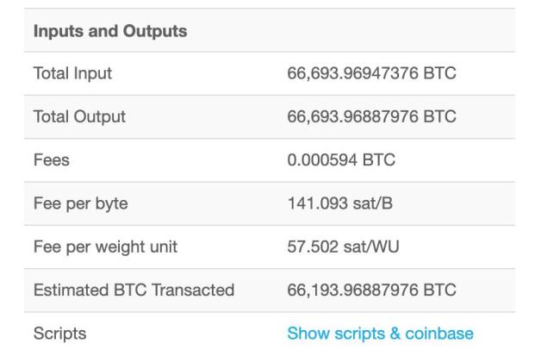The image size is (535, 362).
Task: Click the 'Inputs and Outputs' section header
Action: click(109, 31)
